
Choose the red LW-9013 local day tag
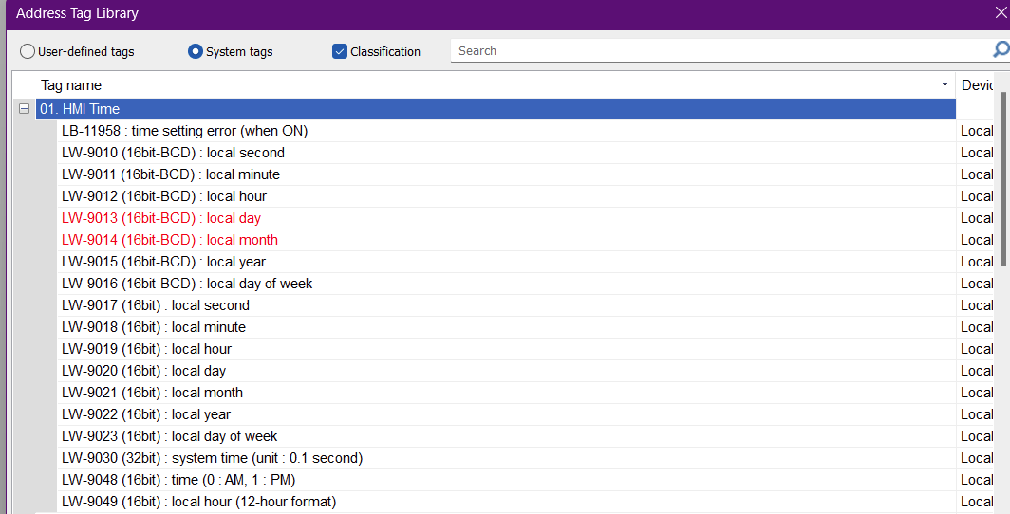click(x=161, y=218)
